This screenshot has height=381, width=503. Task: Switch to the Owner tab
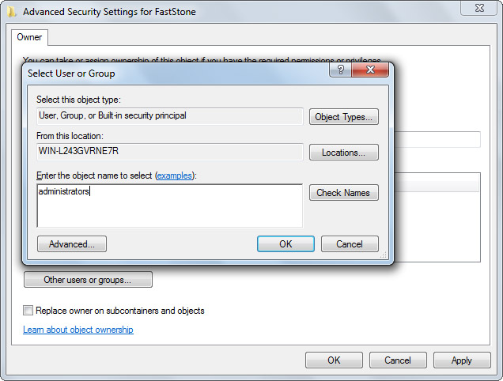click(29, 37)
